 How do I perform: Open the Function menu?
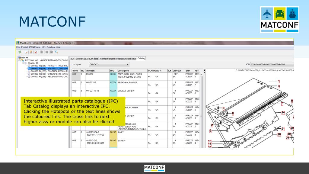click(x=51, y=47)
